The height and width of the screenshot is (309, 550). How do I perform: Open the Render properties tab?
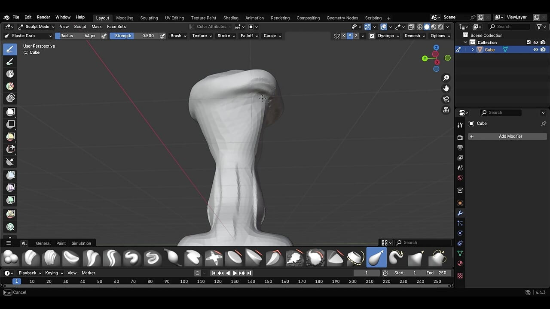point(460,137)
